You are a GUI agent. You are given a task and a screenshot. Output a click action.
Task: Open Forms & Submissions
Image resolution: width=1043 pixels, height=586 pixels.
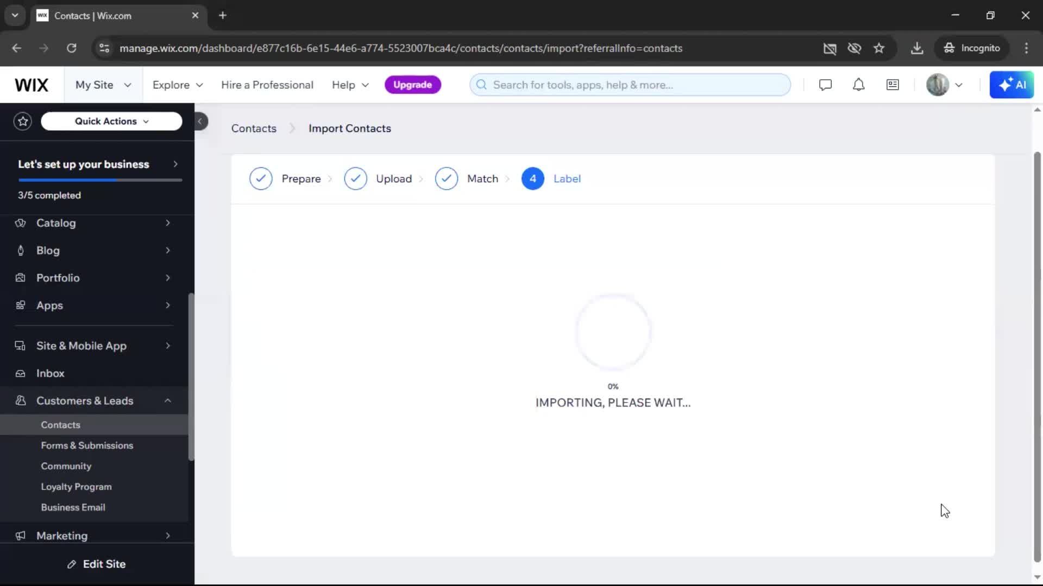click(x=87, y=446)
